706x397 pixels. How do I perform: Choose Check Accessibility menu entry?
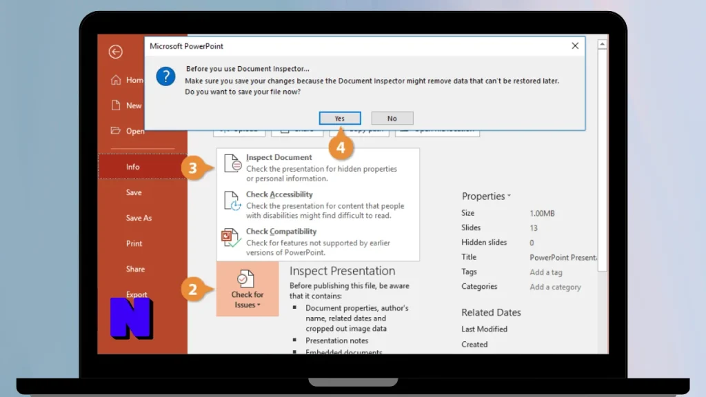318,204
